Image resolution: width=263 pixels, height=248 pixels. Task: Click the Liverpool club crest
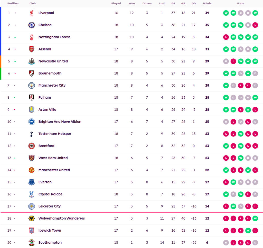pyautogui.click(x=31, y=13)
